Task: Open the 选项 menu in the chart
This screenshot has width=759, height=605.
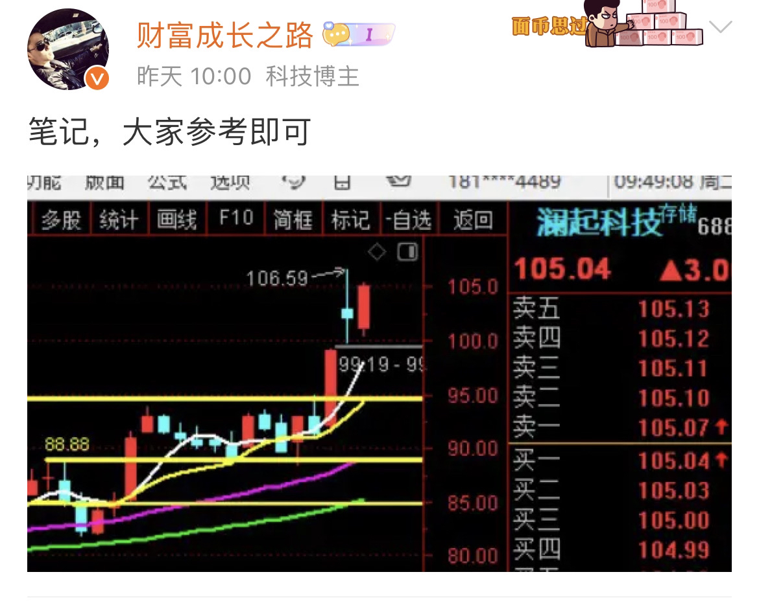Action: tap(230, 183)
